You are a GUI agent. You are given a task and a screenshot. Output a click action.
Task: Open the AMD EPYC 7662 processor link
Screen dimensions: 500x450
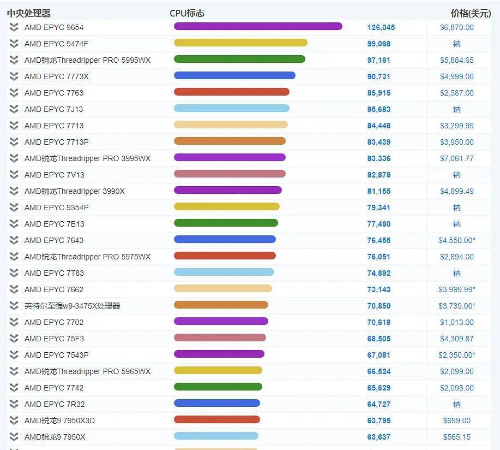tap(54, 289)
